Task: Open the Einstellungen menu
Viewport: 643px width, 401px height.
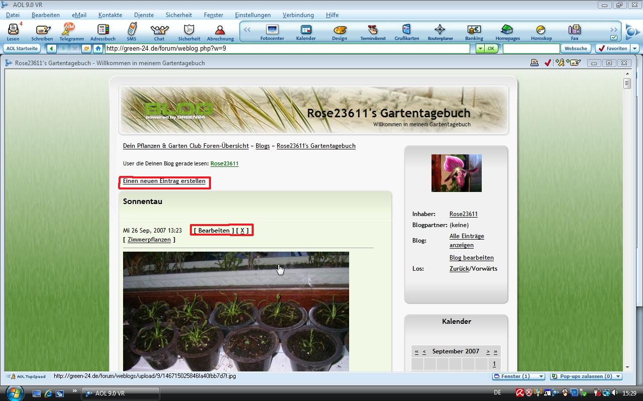Action: (x=252, y=15)
